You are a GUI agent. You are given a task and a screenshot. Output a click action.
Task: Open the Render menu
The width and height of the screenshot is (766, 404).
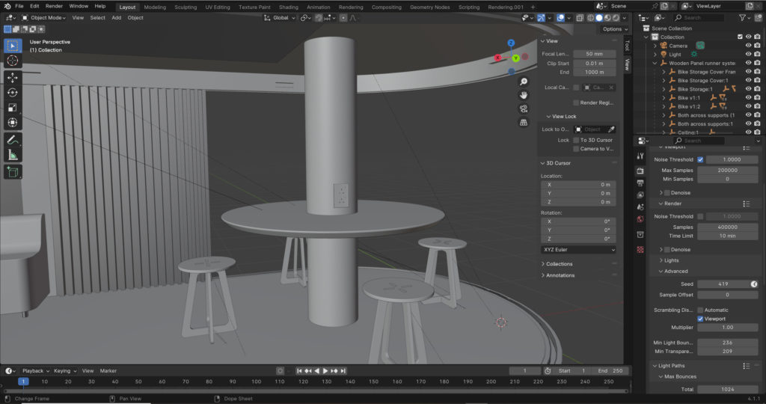(x=54, y=6)
